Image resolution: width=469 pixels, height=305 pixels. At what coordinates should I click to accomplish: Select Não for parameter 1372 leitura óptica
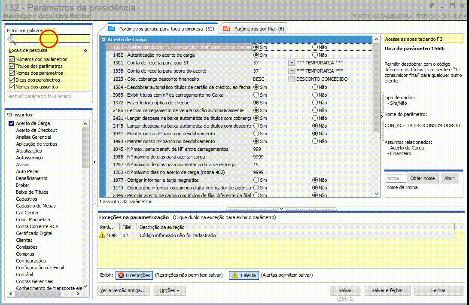pos(315,103)
